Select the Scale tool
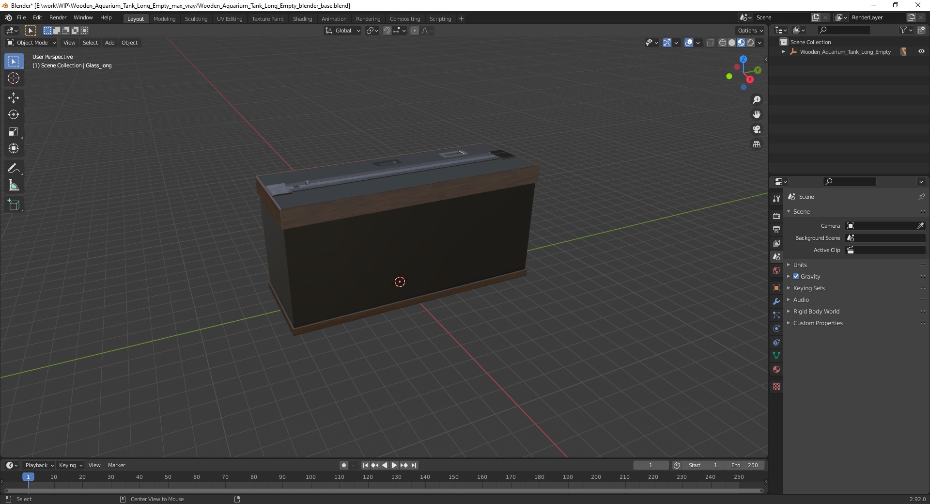This screenshot has height=504, width=930. (14, 132)
